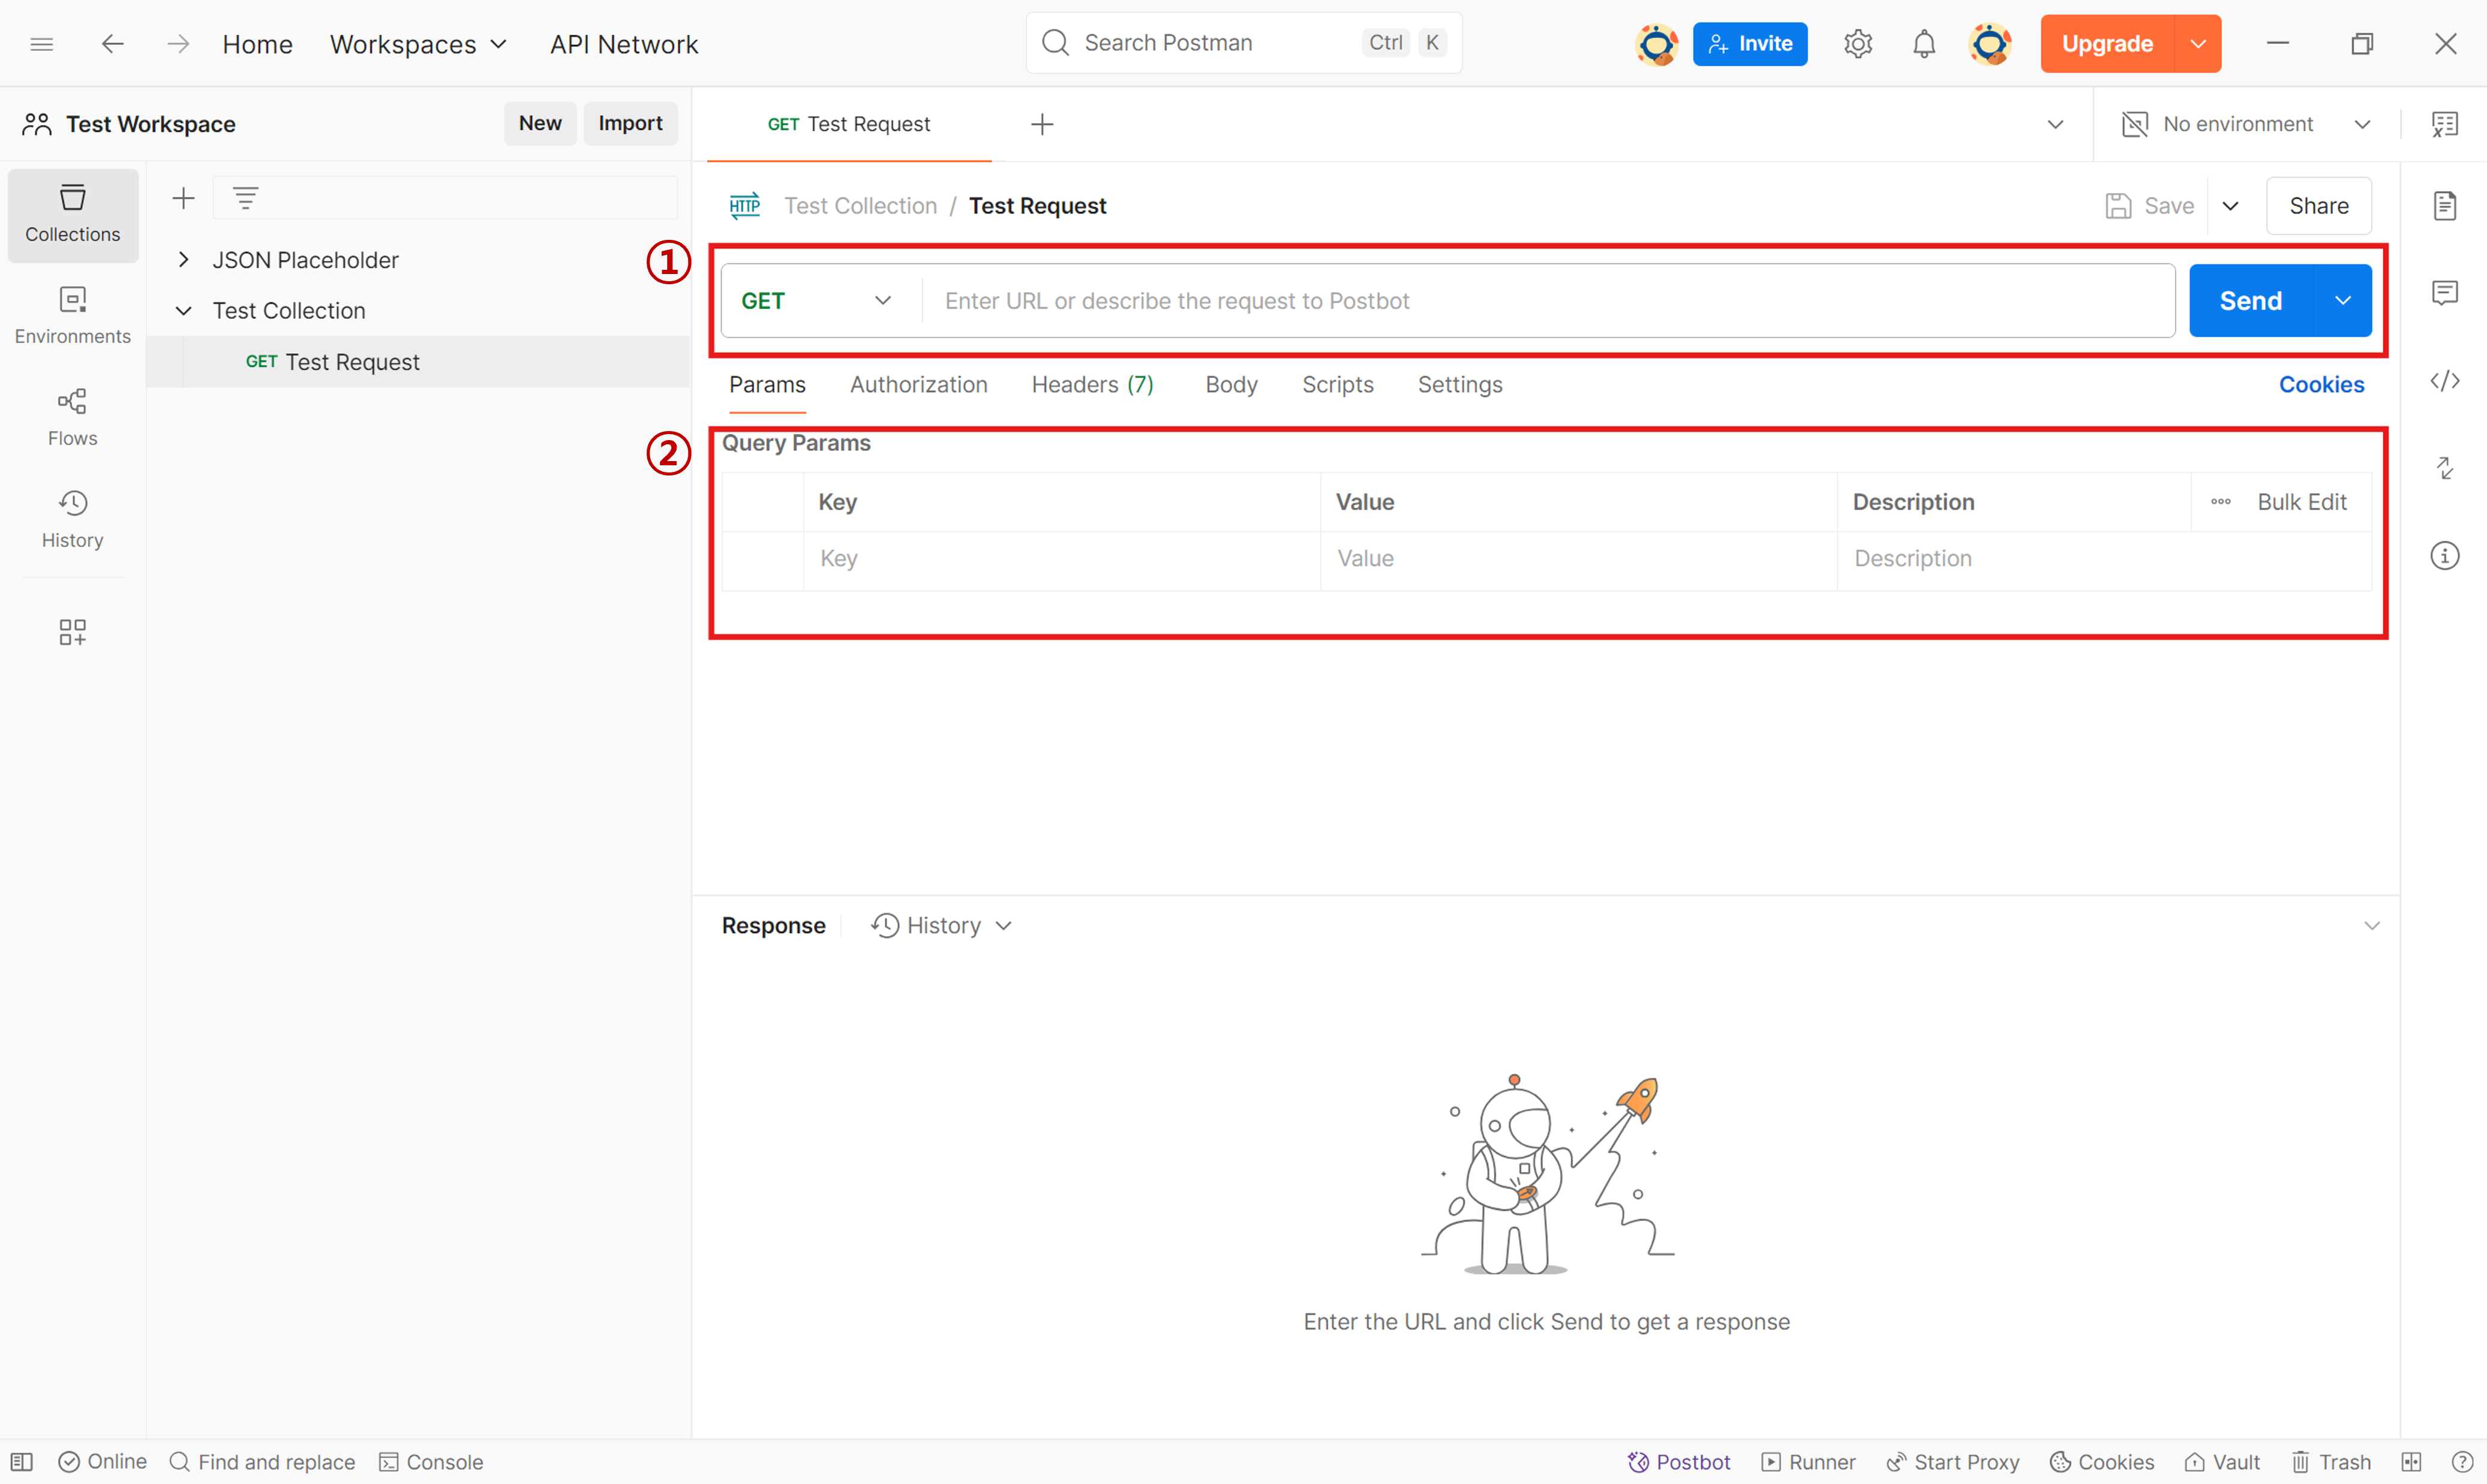Open the No environment selector

tap(2246, 124)
